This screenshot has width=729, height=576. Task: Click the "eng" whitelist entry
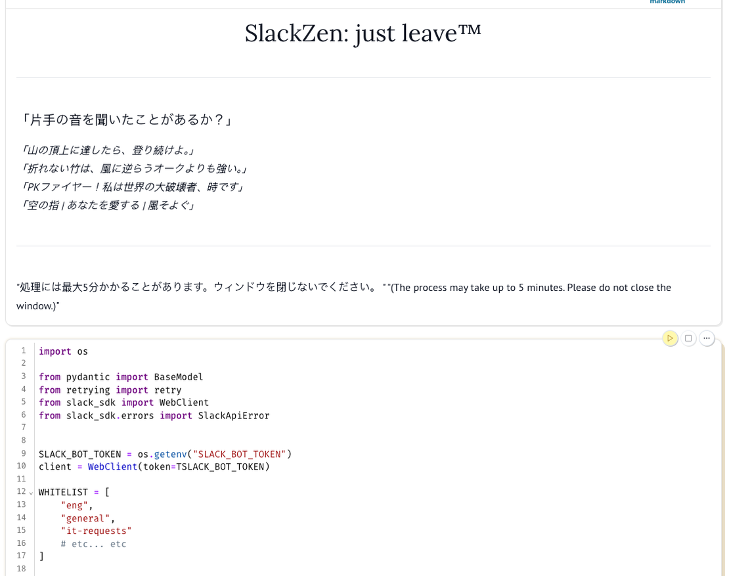pos(74,505)
